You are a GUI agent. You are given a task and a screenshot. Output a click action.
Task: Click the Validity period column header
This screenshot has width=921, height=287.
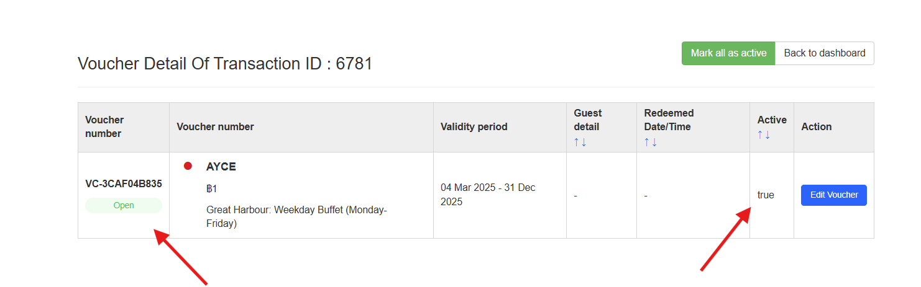(474, 126)
